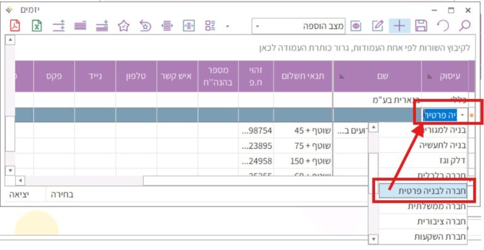
Task: Export the table to Excel
Action: point(37,26)
